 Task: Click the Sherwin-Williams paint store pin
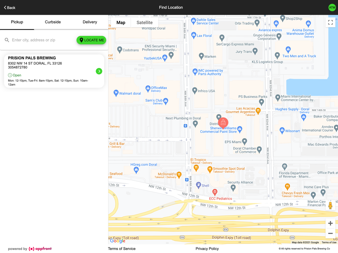coord(240,129)
